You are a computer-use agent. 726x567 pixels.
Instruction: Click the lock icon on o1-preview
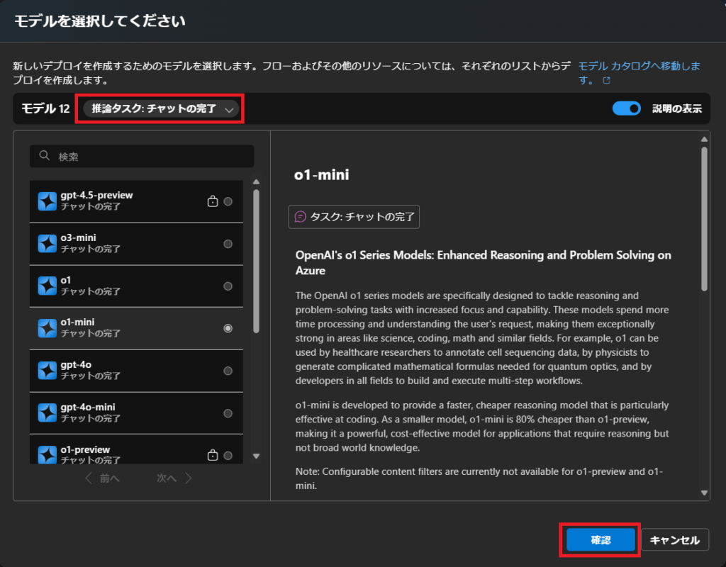click(213, 455)
